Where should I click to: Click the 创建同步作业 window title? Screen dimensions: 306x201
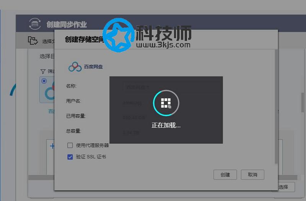67,24
